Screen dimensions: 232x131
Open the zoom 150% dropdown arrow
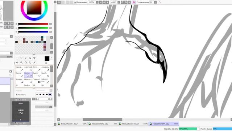pyautogui.click(x=97, y=2)
